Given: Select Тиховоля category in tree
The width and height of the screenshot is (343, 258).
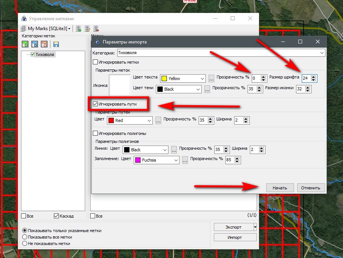Looking at the screenshot, I should pos(45,54).
